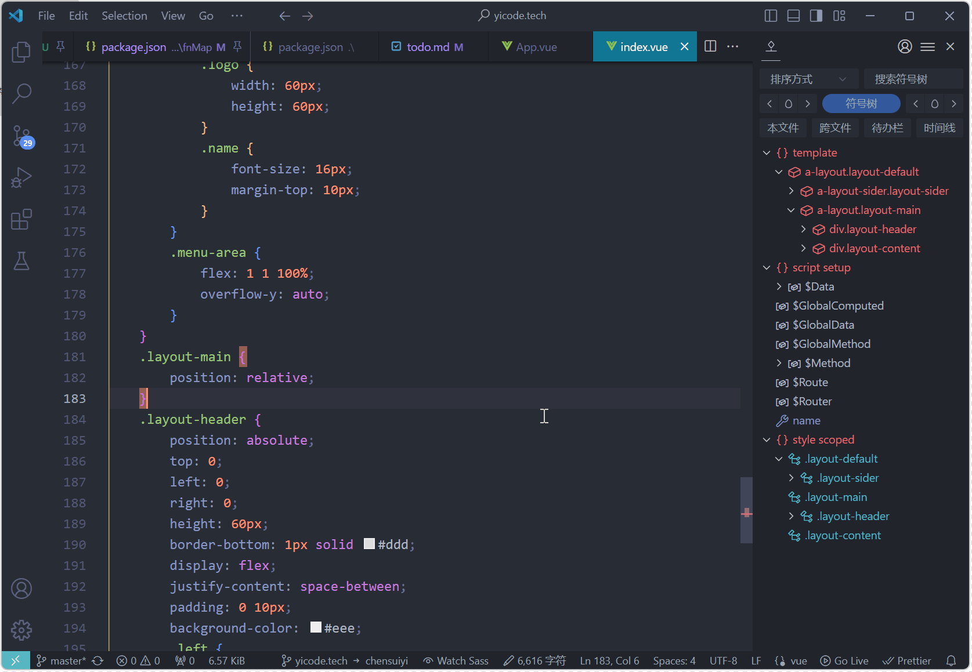
Task: Go back with the navigation arrow
Action: tap(284, 16)
